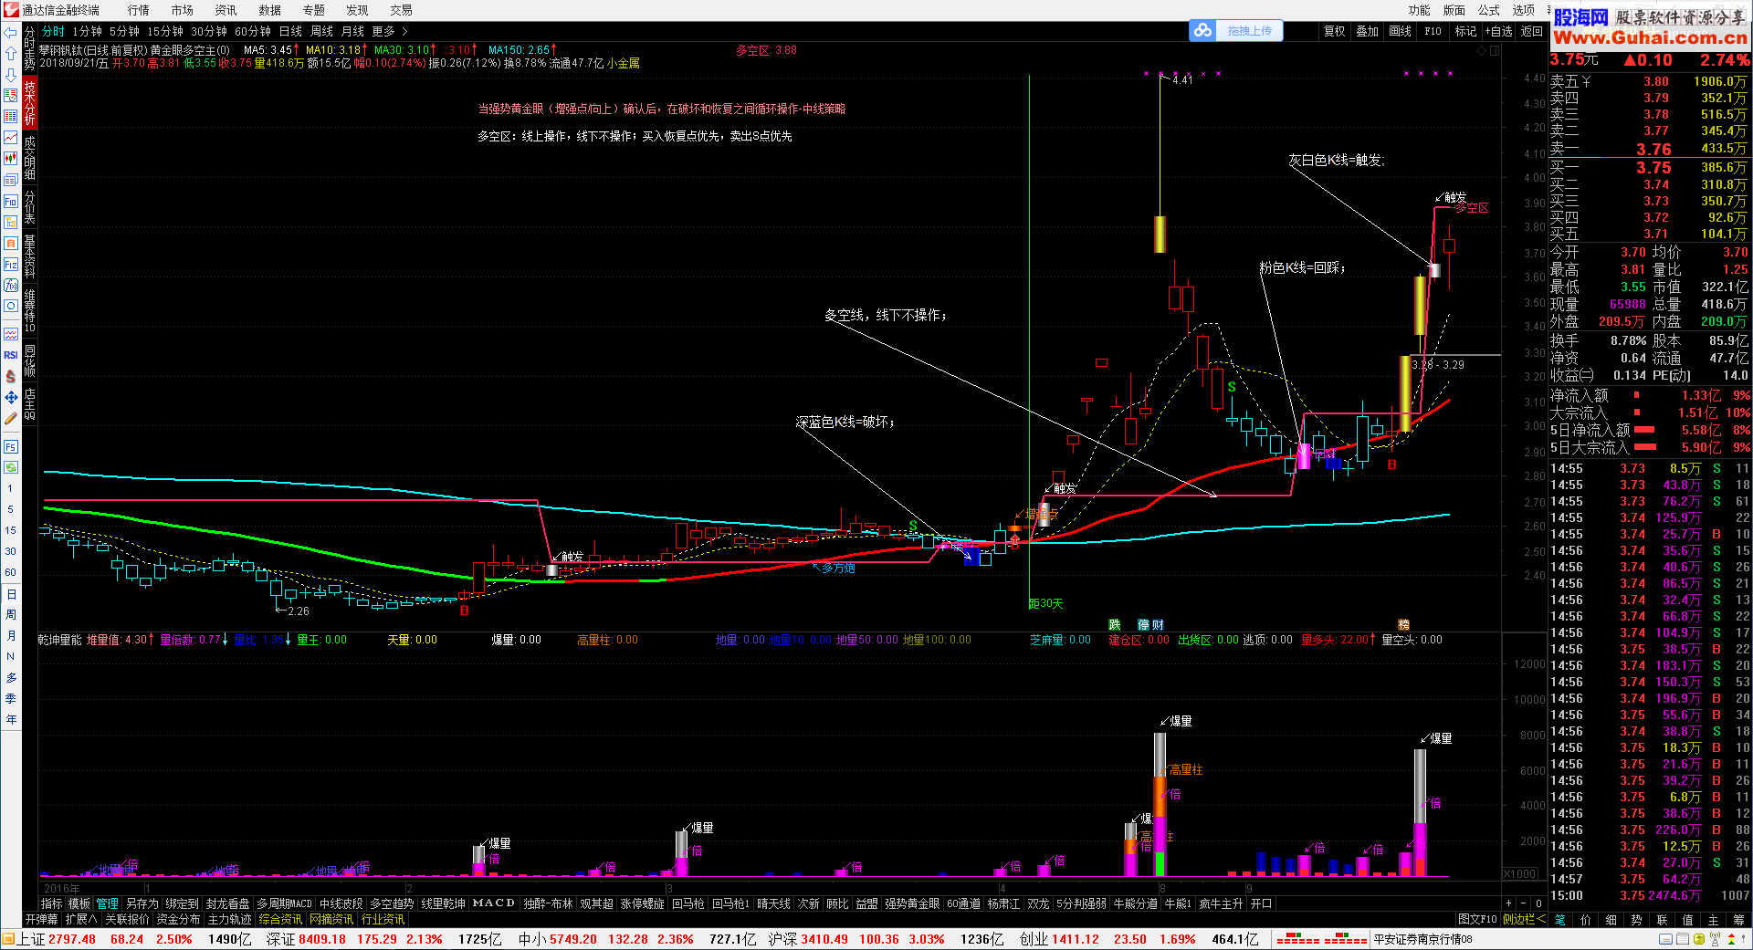Toggle the split-panel layout icon at chart top-right

click(1495, 50)
